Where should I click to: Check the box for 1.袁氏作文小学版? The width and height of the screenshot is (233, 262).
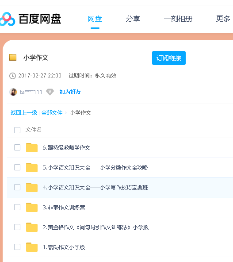point(17,247)
